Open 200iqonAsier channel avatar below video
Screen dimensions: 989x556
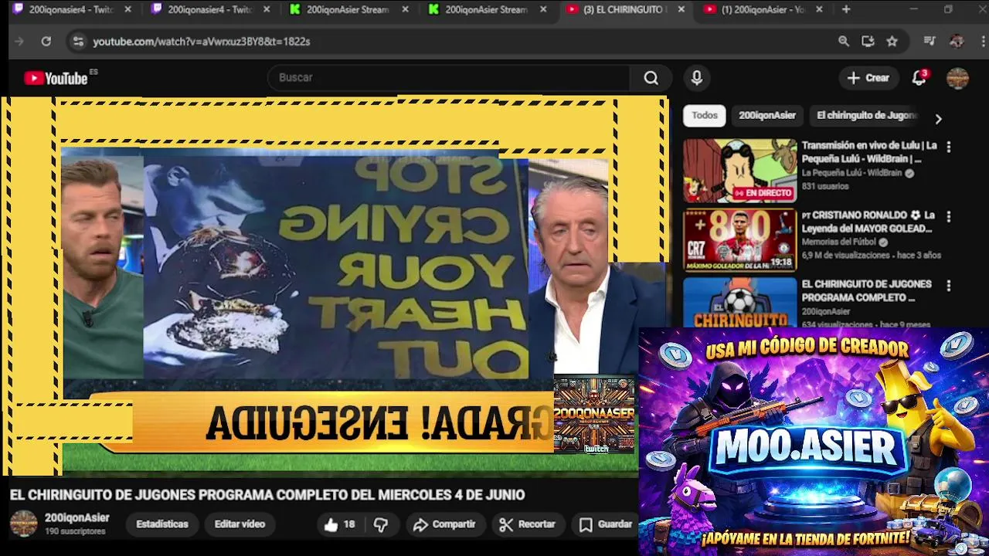pyautogui.click(x=23, y=524)
